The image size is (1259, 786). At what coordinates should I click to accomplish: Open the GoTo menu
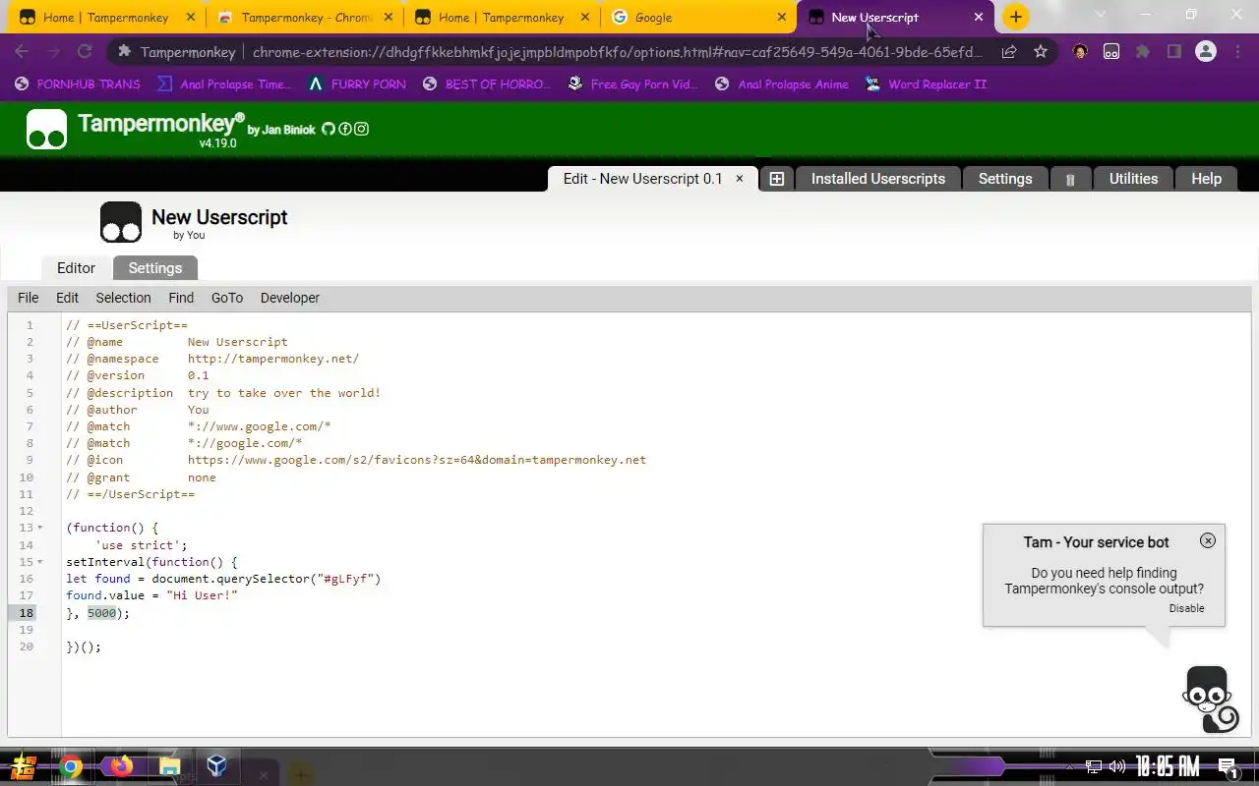(x=227, y=298)
